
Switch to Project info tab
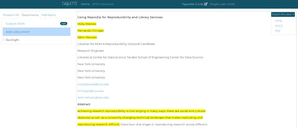coord(11,15)
